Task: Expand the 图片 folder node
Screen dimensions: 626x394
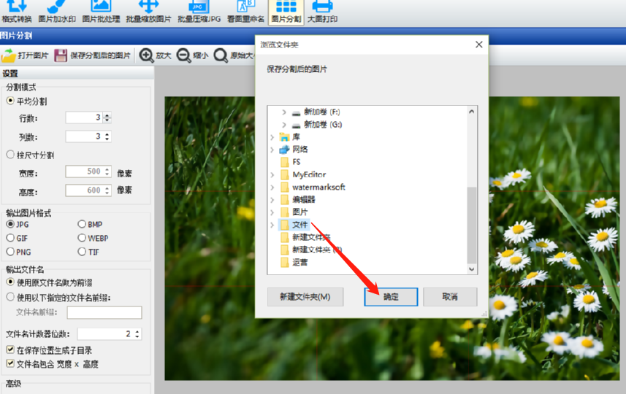Action: [272, 212]
